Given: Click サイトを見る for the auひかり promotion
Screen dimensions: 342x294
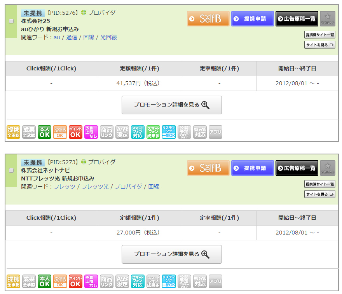Looking at the screenshot, I should pos(319,45).
